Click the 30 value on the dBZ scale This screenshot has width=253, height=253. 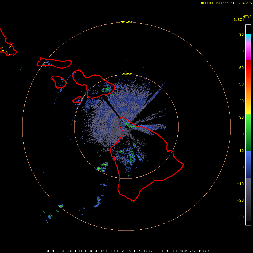click(x=241, y=118)
